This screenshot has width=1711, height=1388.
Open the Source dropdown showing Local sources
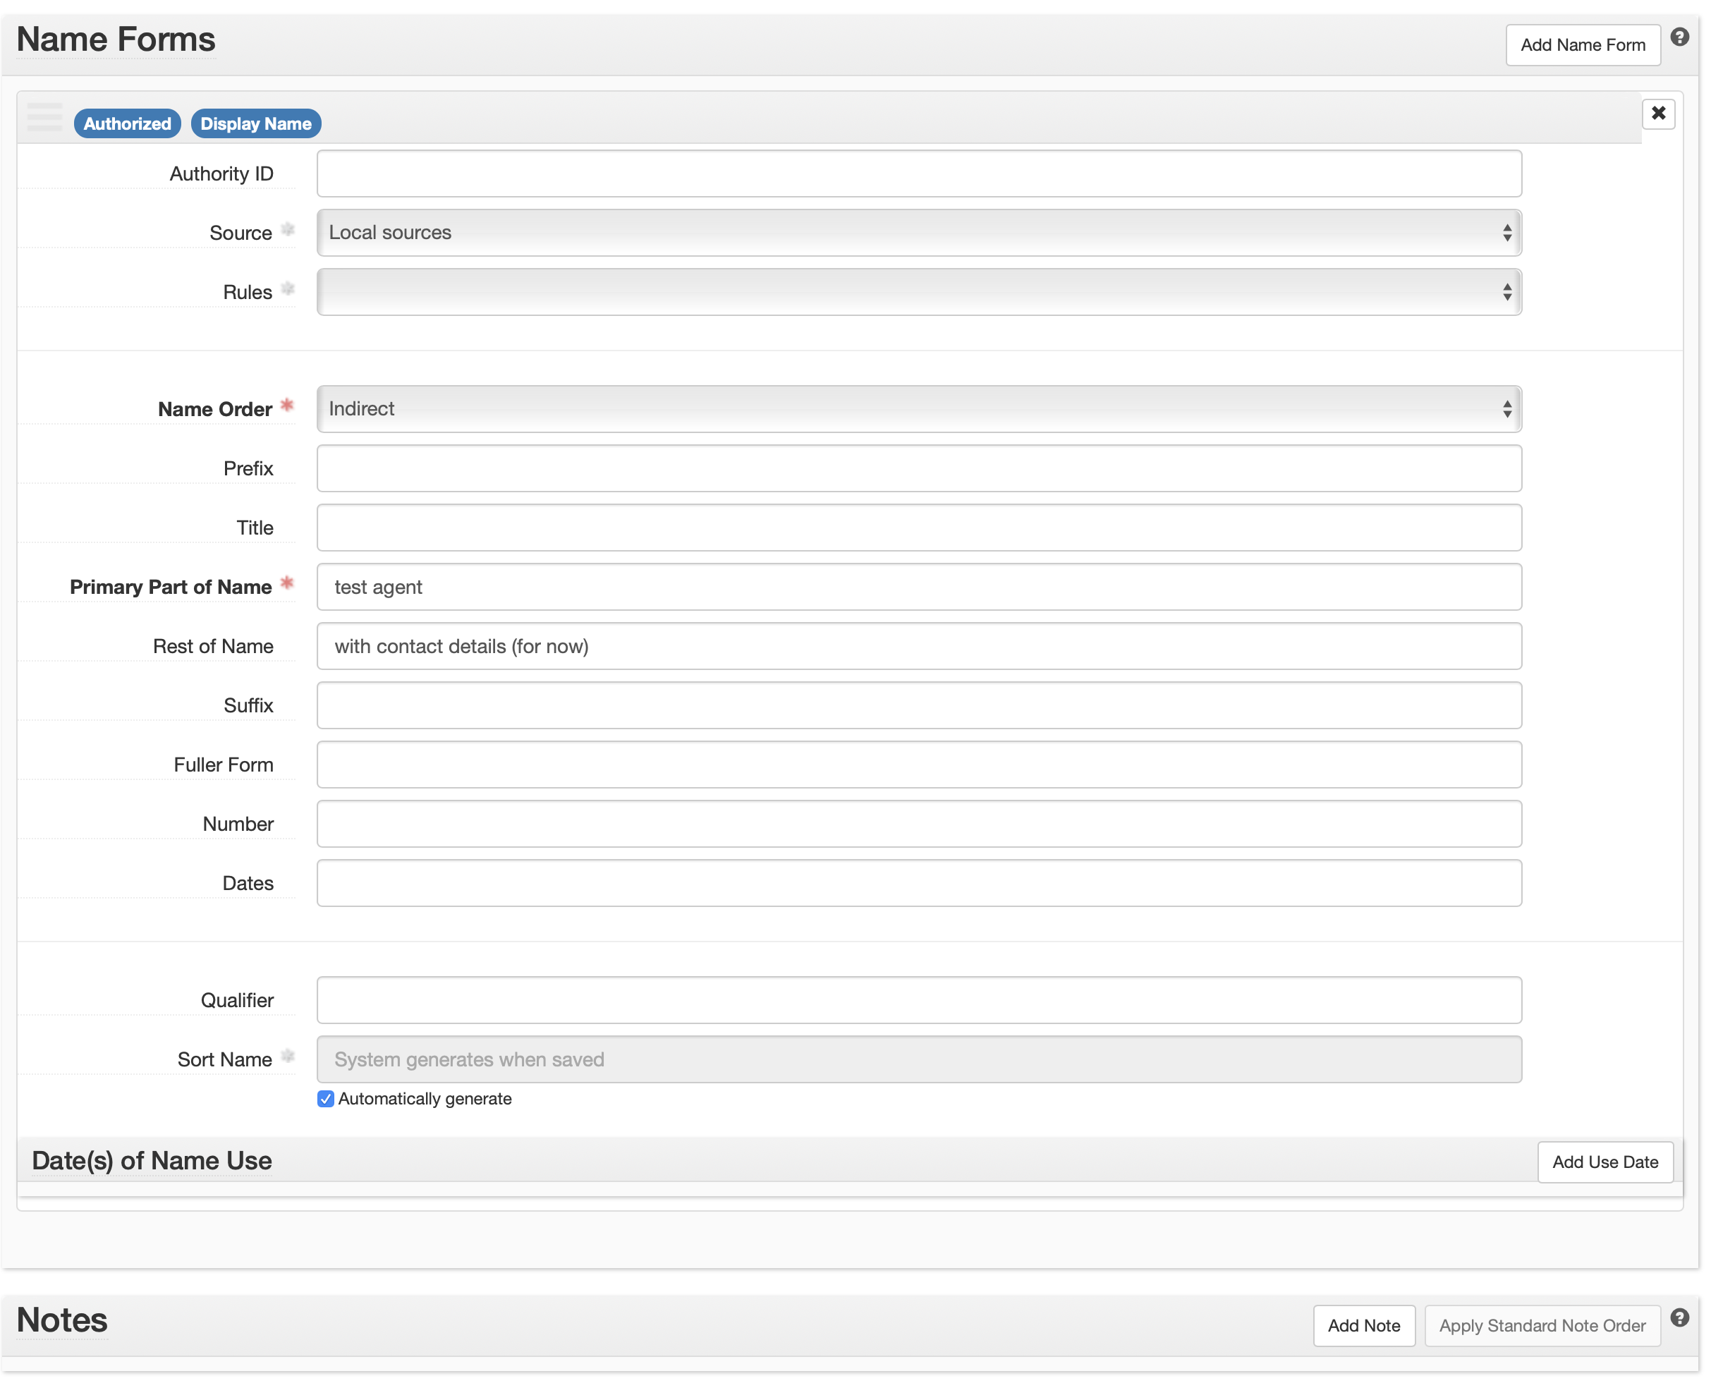[x=918, y=232]
